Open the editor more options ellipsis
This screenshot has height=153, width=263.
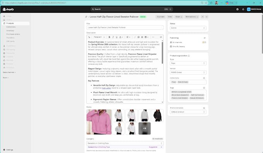coord(153,37)
